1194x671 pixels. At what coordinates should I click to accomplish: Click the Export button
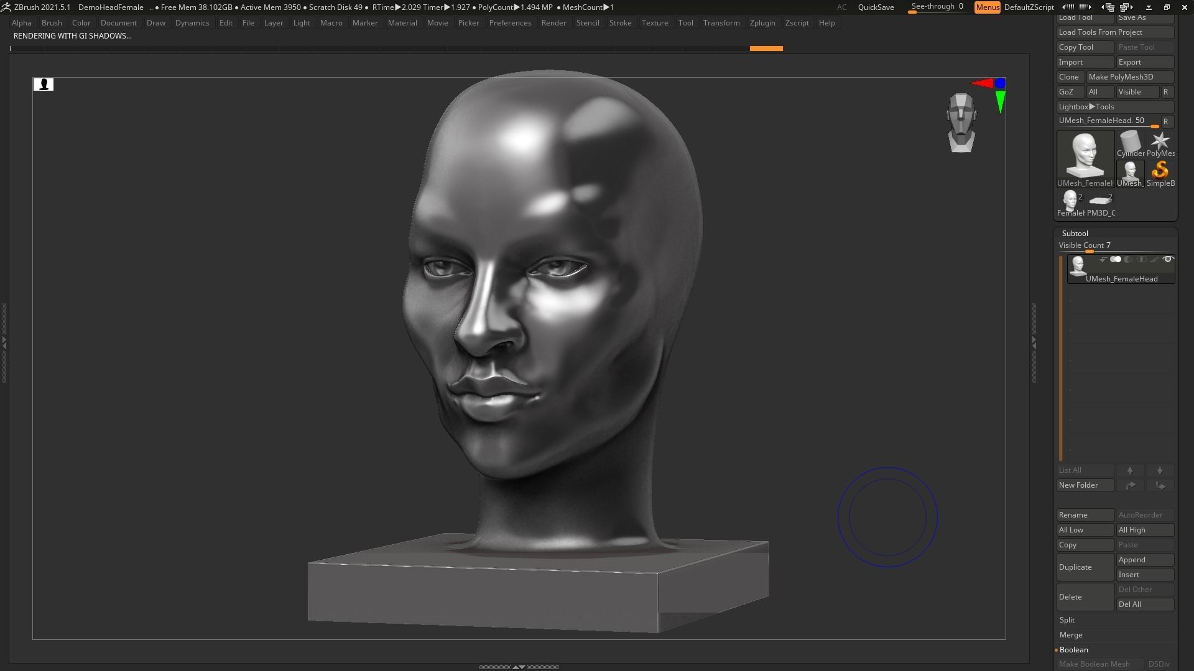tap(1145, 62)
